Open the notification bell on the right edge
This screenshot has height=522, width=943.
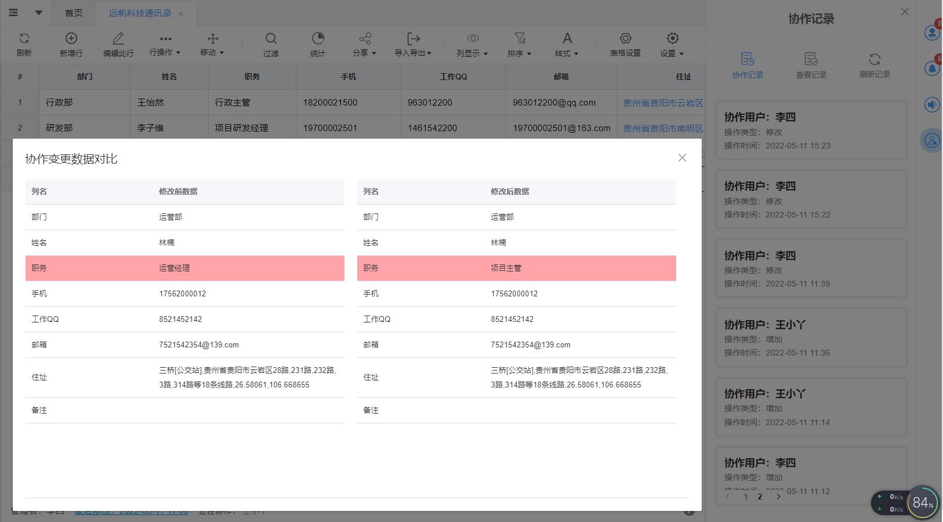pyautogui.click(x=932, y=68)
